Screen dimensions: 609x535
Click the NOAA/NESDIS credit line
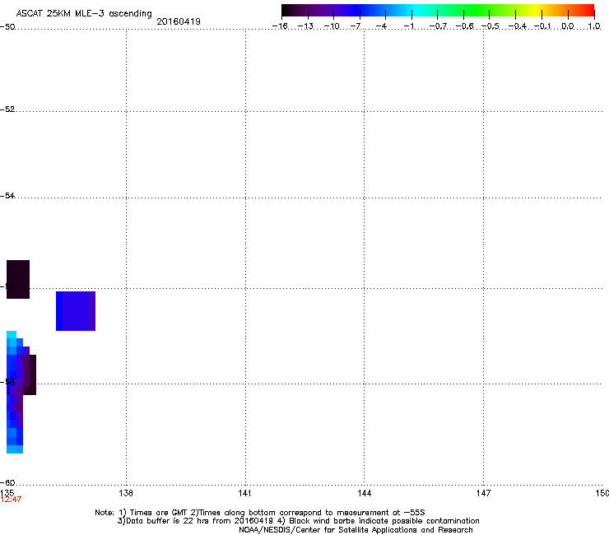tap(356, 530)
